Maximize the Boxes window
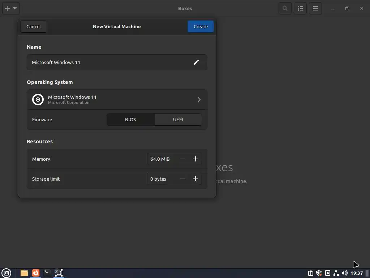 click(347, 9)
